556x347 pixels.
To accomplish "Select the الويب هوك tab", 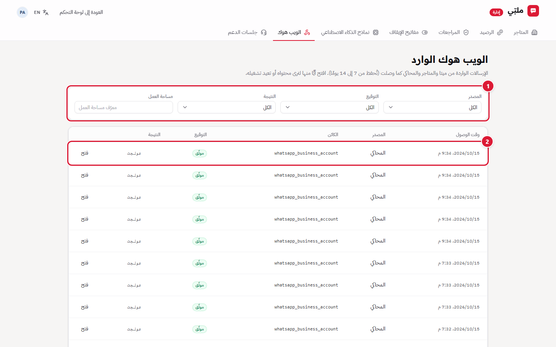I will (294, 32).
